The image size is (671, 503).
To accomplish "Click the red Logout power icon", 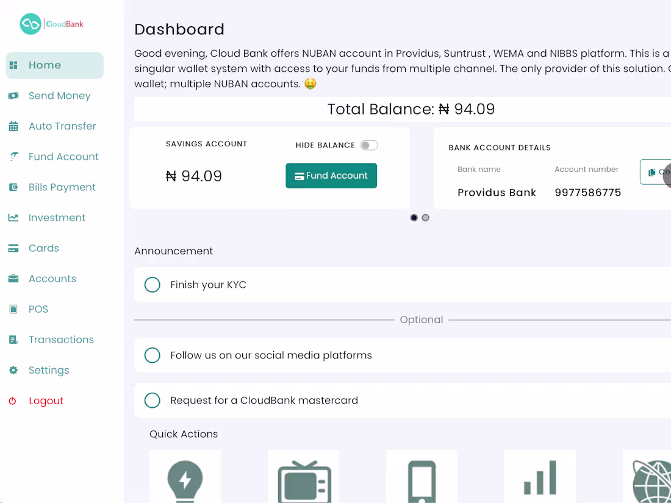I will point(12,401).
